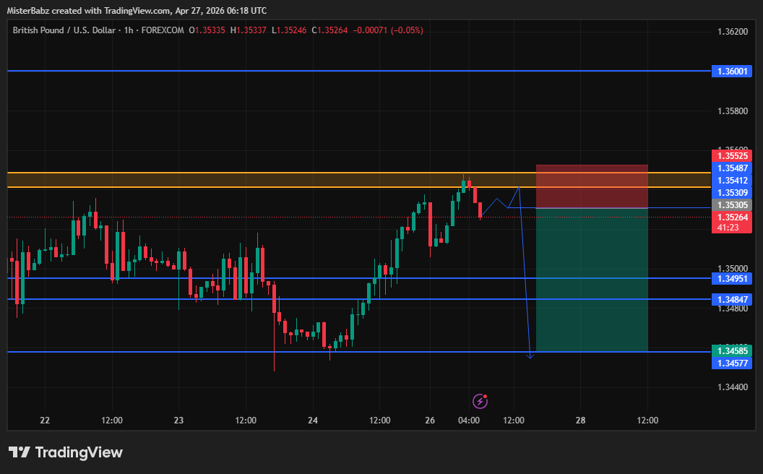Click the time axis label 28
Image resolution: width=763 pixels, height=474 pixels.
[580, 420]
